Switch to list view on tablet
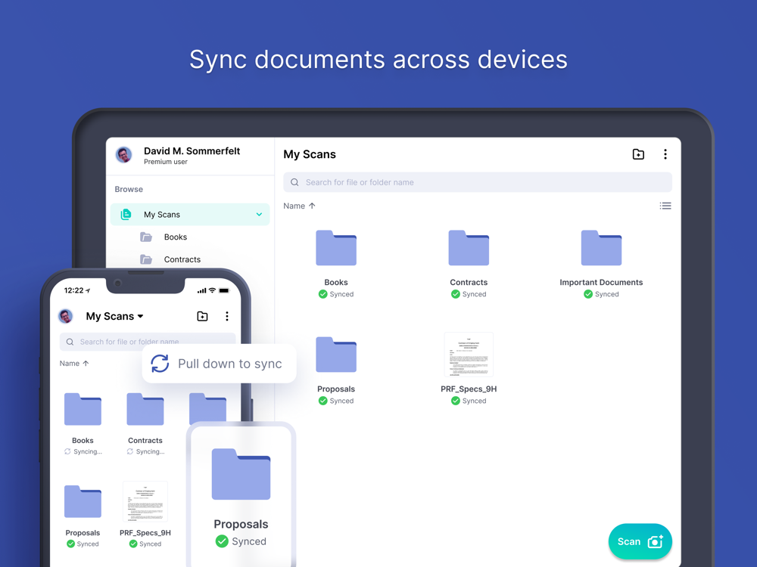Image resolution: width=757 pixels, height=567 pixels. 665,206
